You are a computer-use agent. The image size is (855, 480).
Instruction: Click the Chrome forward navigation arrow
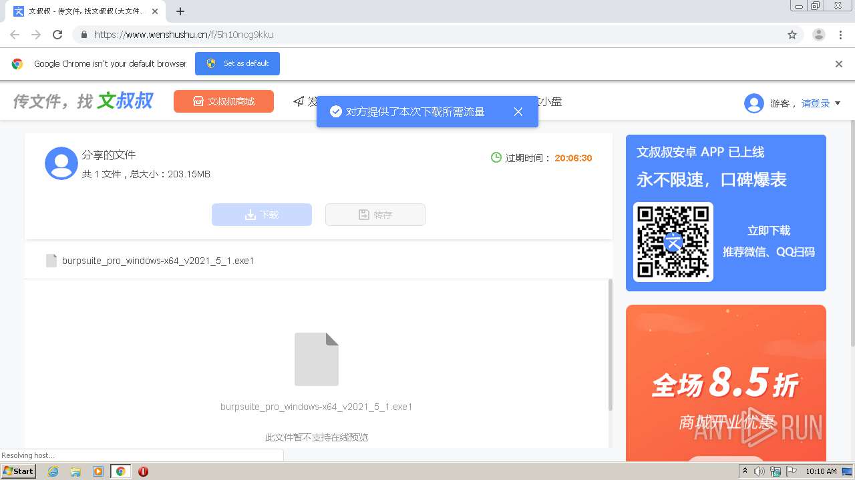[36, 35]
